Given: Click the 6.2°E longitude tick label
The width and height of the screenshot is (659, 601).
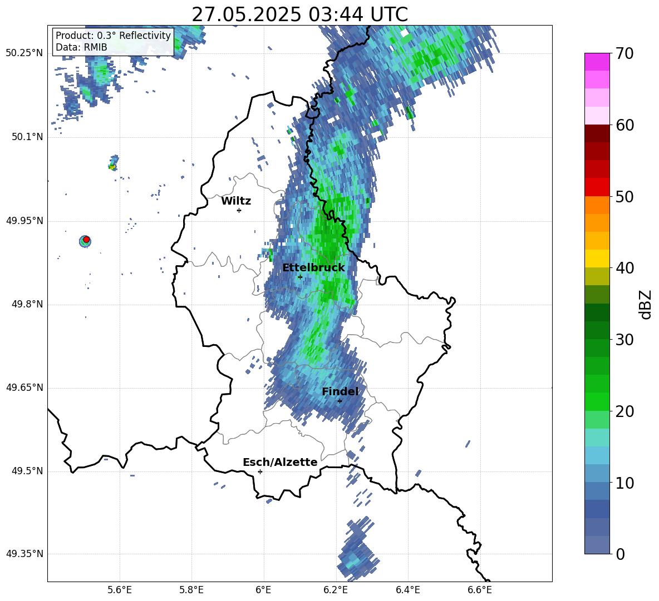Looking at the screenshot, I should pos(336,590).
